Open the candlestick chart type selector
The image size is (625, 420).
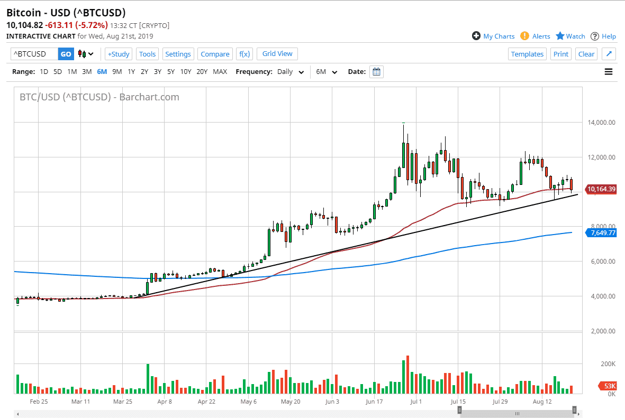[x=83, y=54]
